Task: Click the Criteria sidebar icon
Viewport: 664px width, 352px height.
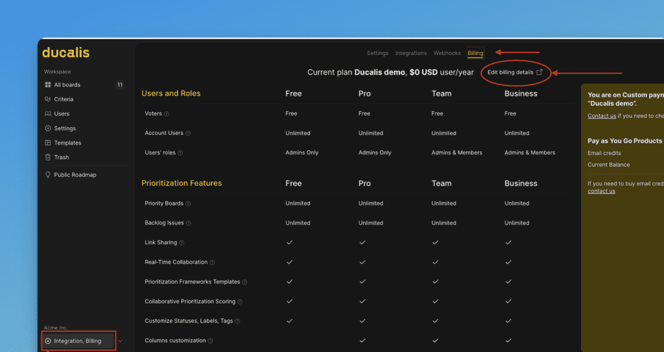Action: (x=48, y=99)
